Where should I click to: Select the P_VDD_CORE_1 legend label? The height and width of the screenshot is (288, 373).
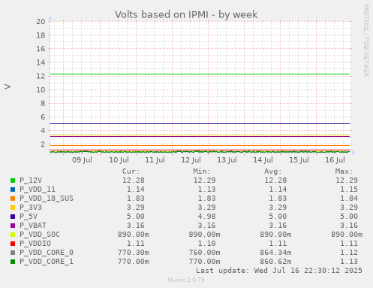click(47, 262)
